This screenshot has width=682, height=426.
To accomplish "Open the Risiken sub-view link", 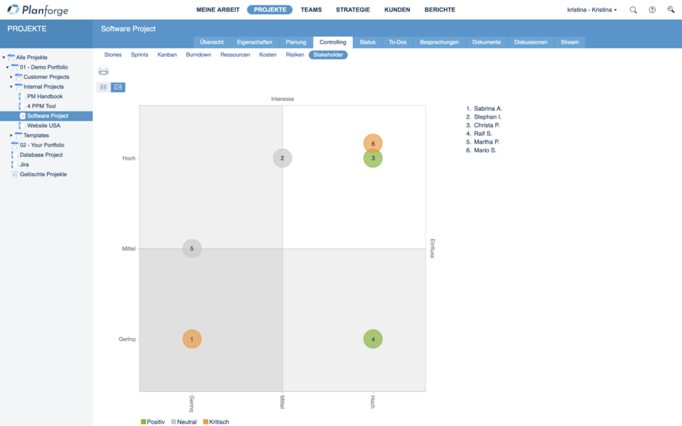I will click(x=295, y=55).
